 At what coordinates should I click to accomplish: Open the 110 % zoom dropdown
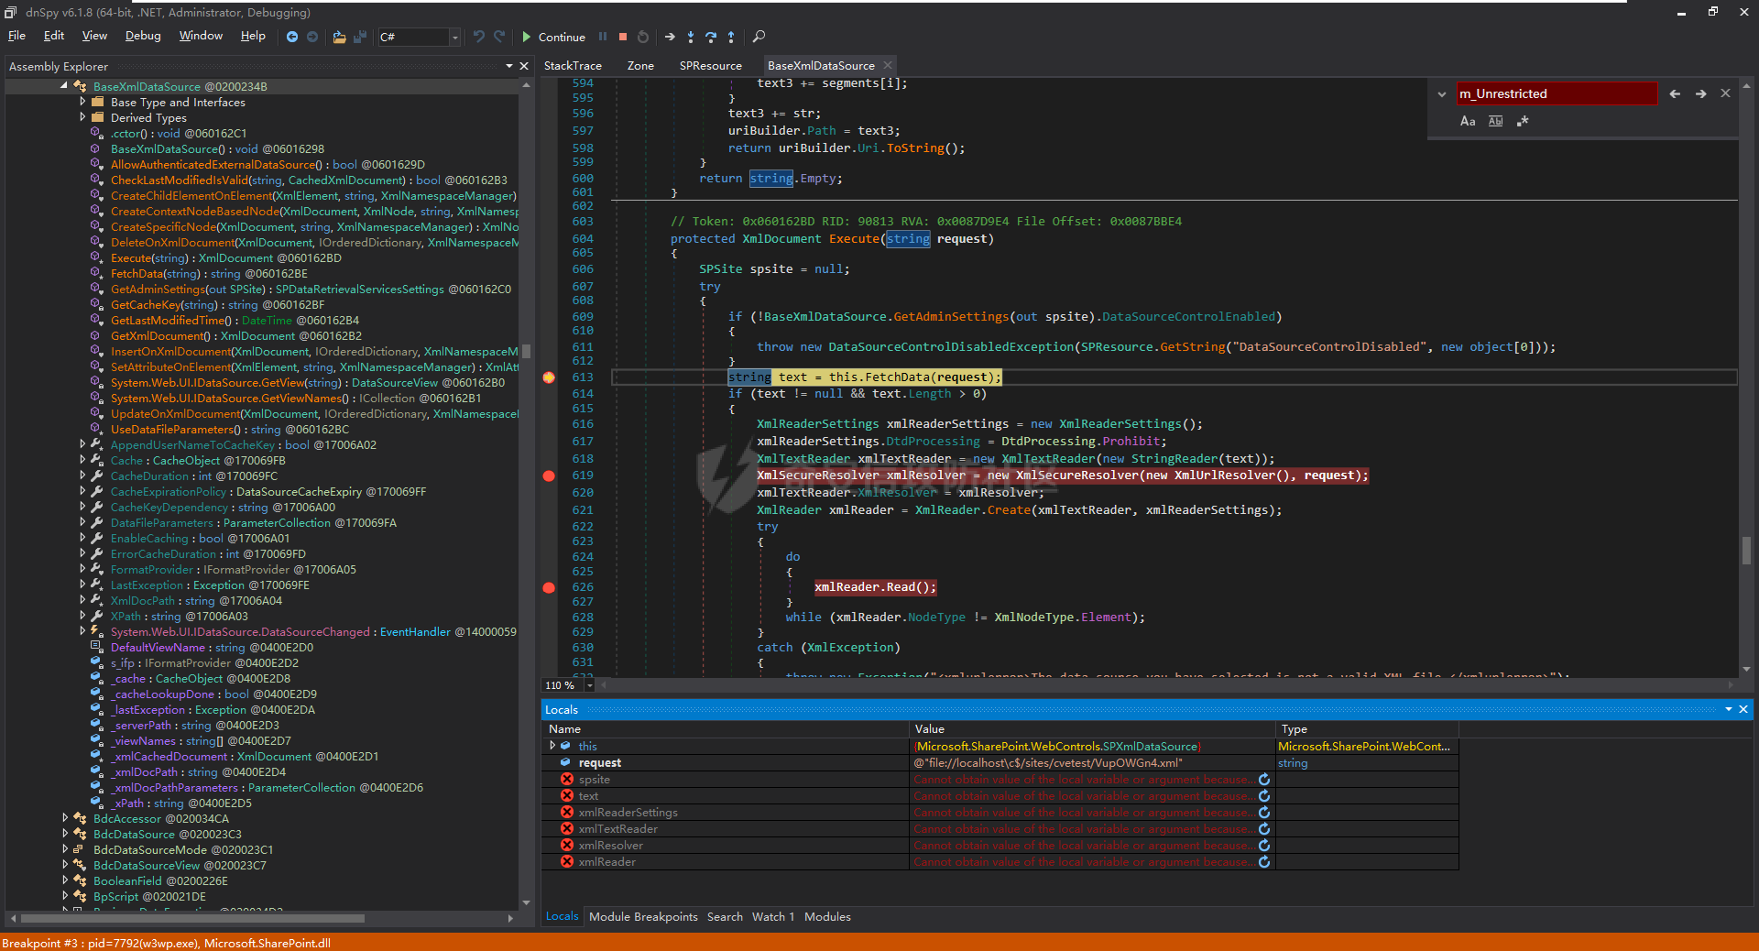tap(589, 685)
